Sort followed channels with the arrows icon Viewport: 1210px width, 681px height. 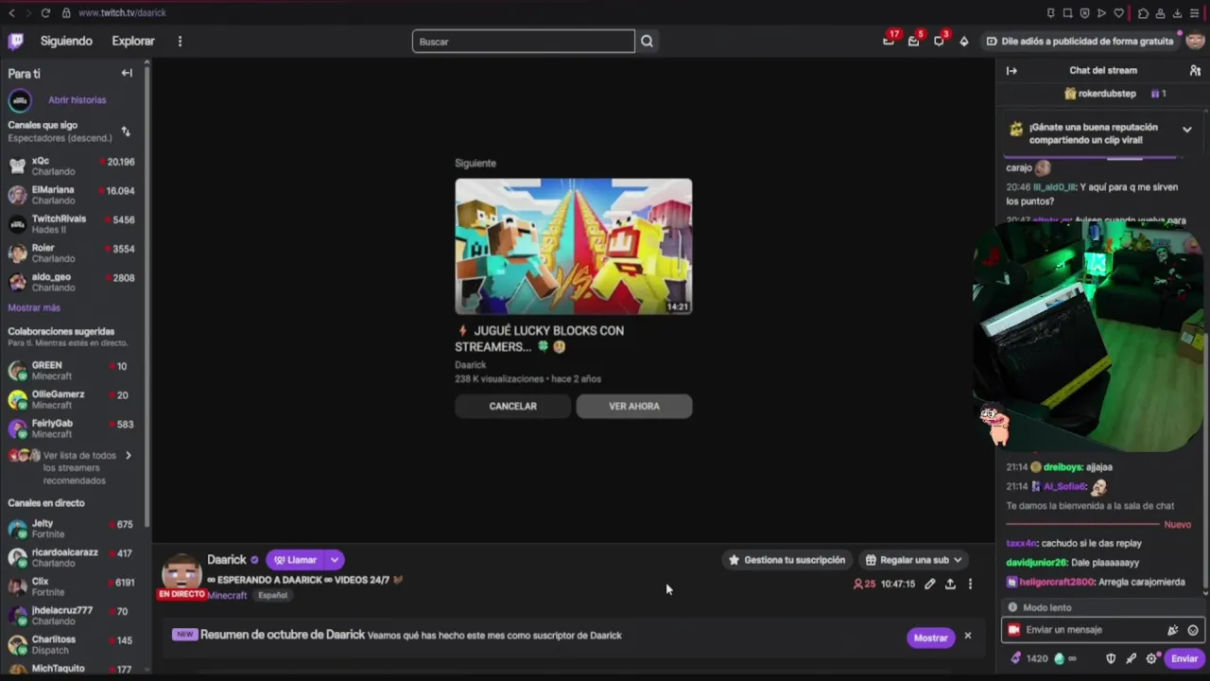pyautogui.click(x=126, y=131)
